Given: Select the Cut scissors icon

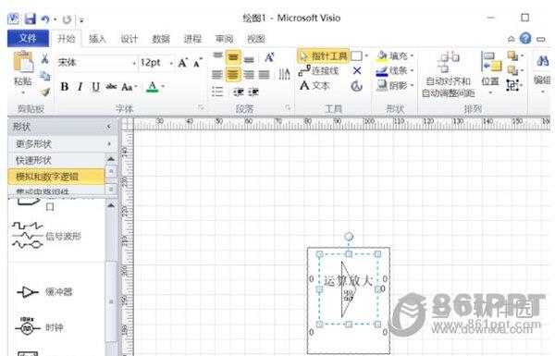Looking at the screenshot, I should (44, 59).
